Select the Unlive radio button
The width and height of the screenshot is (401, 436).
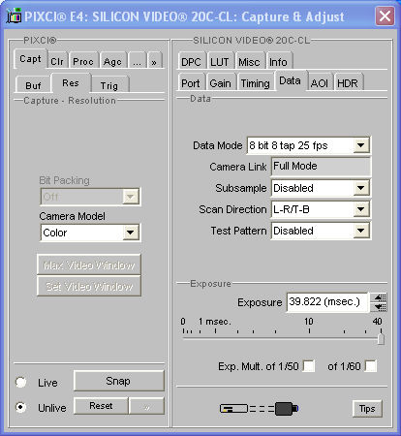(21, 407)
